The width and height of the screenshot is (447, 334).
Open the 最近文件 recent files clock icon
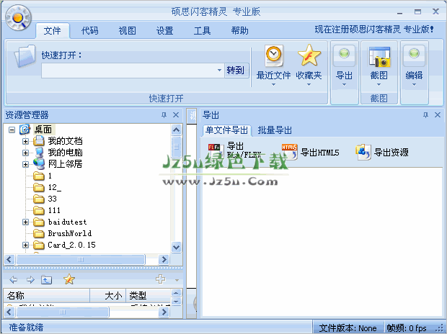[274, 55]
